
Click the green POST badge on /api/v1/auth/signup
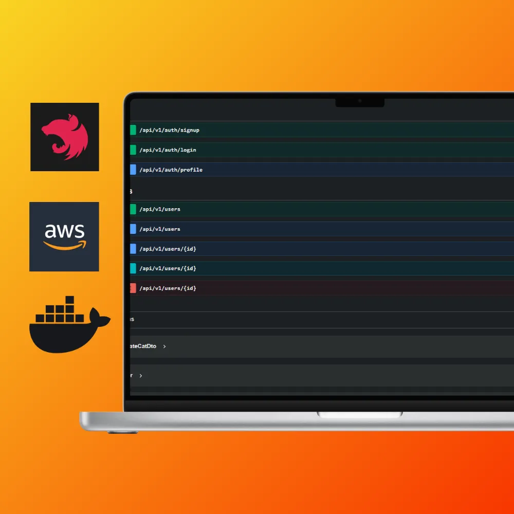(132, 130)
